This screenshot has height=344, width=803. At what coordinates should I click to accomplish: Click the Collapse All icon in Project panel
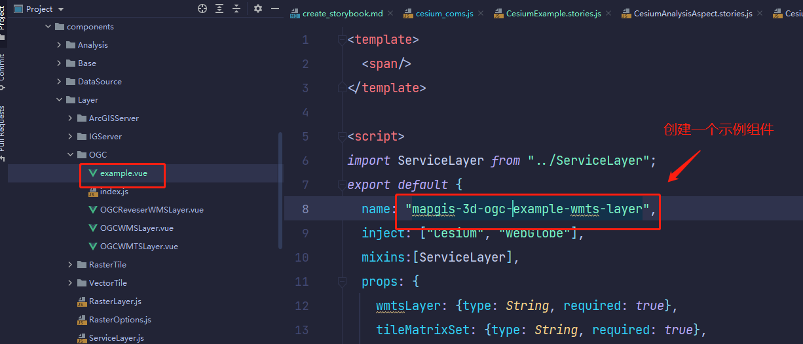click(x=236, y=9)
